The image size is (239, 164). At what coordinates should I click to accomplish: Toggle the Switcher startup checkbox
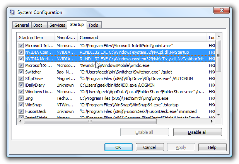pyautogui.click(x=21, y=72)
